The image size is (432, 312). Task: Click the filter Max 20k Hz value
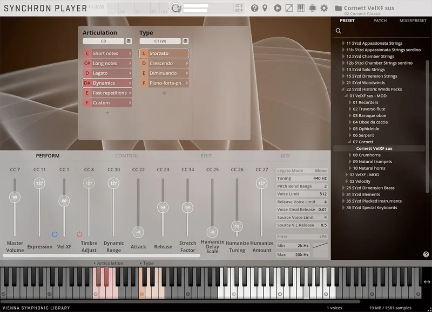pyautogui.click(x=294, y=254)
